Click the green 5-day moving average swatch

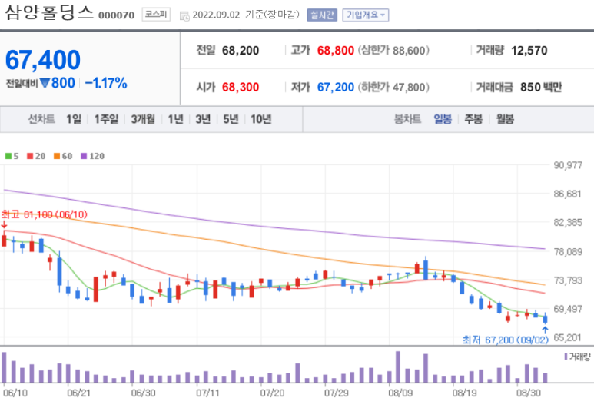click(8, 156)
